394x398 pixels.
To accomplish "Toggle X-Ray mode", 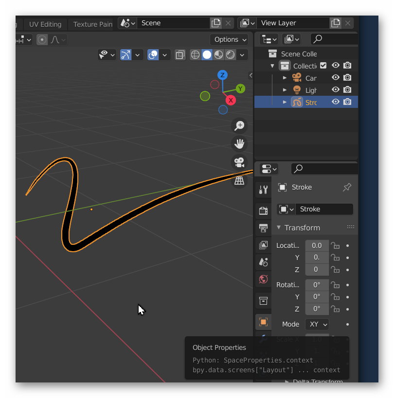I will click(180, 55).
